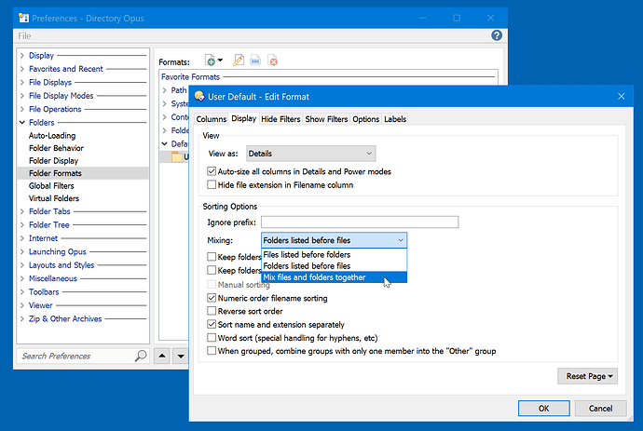Click the rename format icon in Formats toolbar
This screenshot has width=643, height=431.
(255, 61)
